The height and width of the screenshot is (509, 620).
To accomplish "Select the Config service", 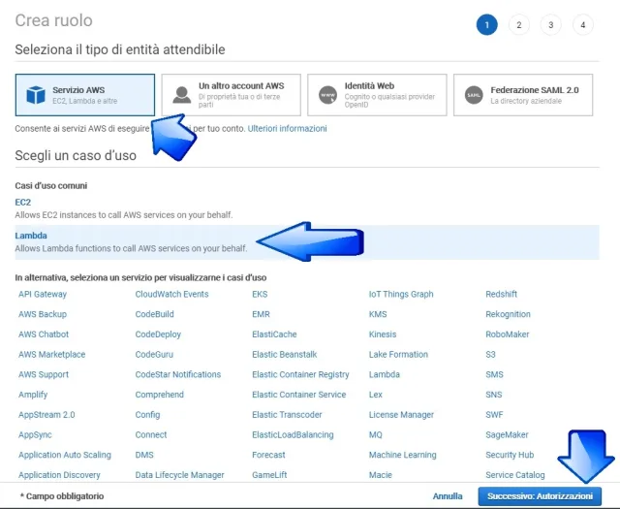I will 147,415.
